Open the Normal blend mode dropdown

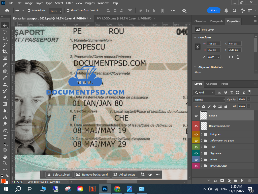(209, 100)
